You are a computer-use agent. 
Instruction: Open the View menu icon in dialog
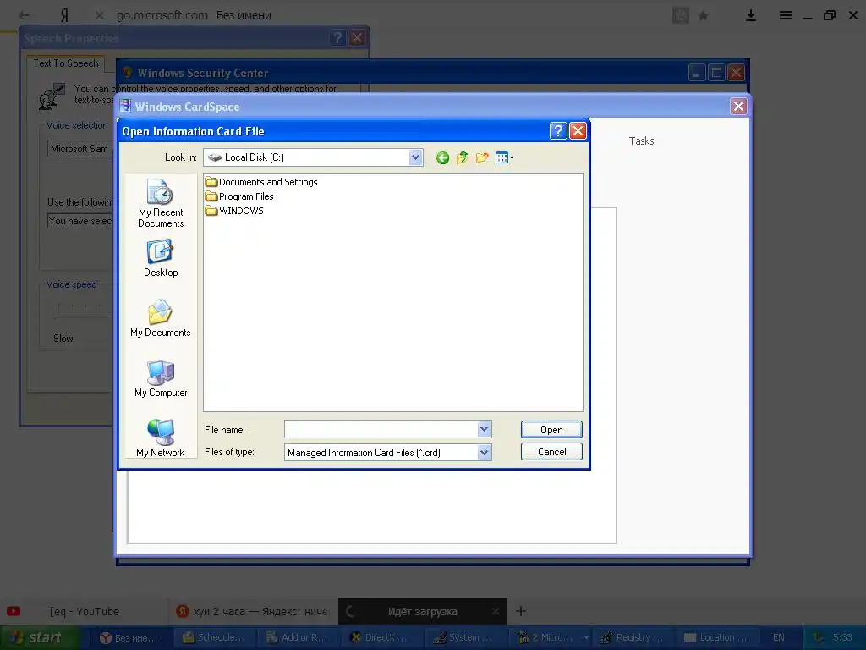pyautogui.click(x=505, y=158)
